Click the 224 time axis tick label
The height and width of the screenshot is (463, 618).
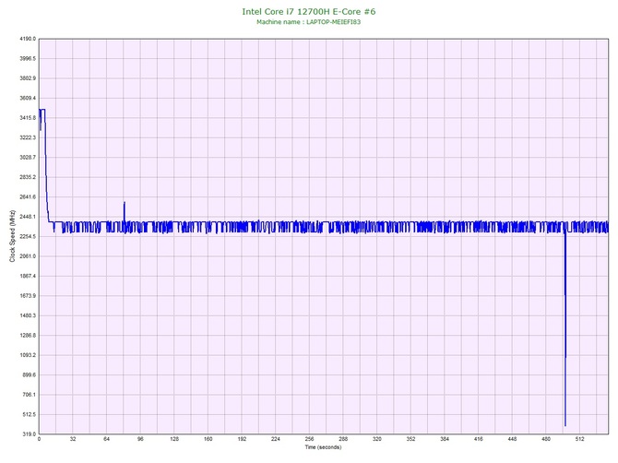[276, 439]
